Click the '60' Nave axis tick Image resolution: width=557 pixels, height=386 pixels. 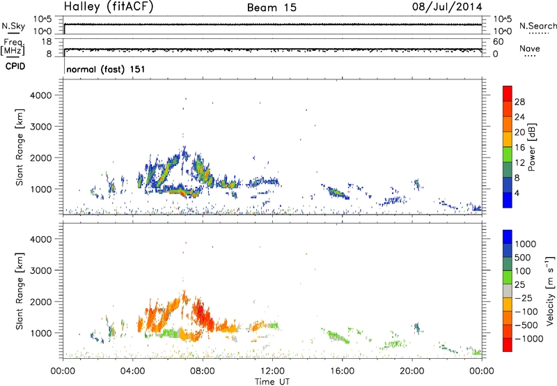coord(498,42)
